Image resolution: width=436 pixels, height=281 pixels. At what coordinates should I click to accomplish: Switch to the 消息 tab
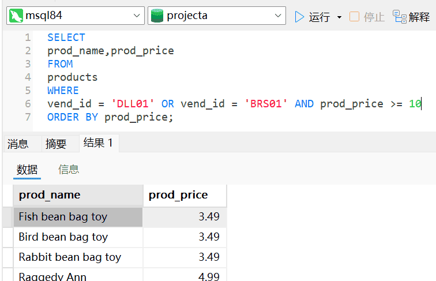(x=18, y=144)
